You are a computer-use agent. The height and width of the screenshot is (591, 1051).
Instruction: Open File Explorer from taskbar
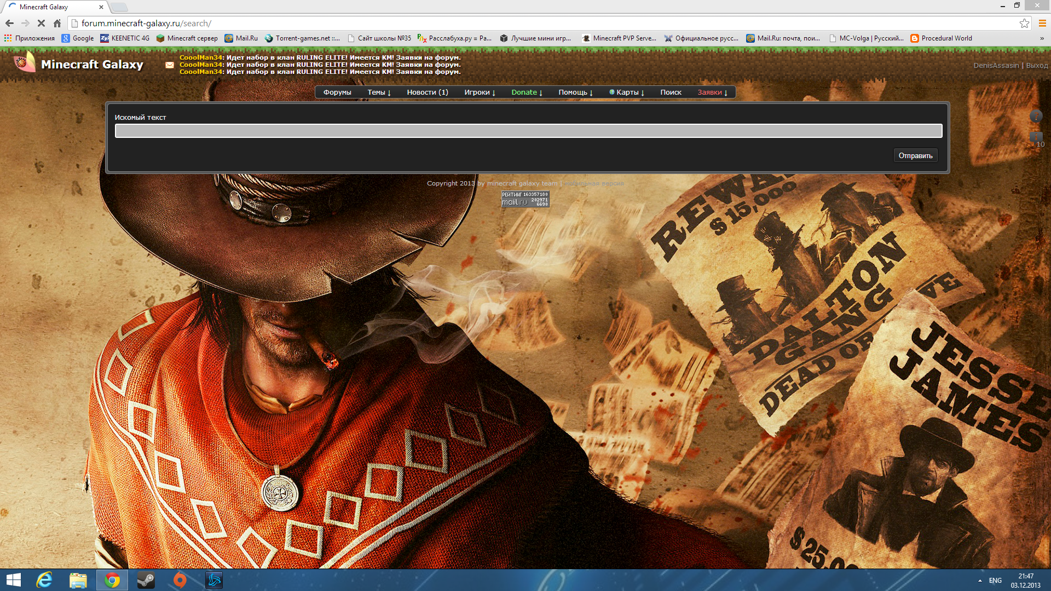78,580
